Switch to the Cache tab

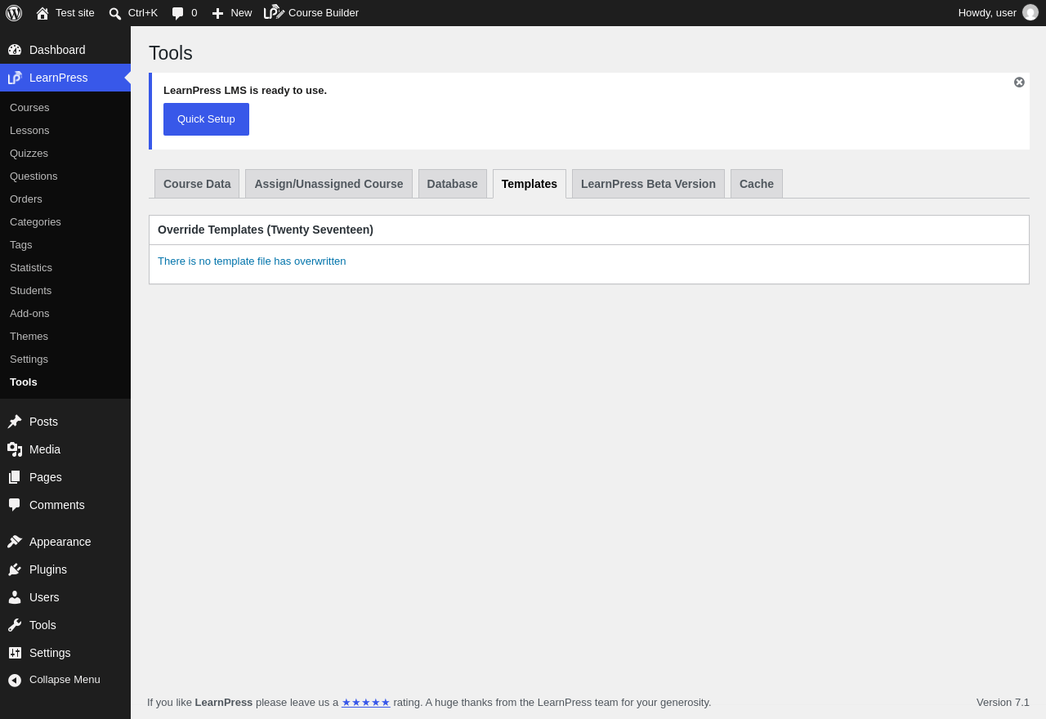click(x=757, y=184)
